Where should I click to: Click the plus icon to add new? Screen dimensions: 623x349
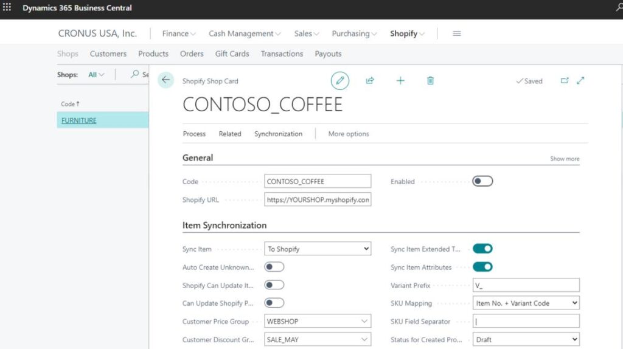pyautogui.click(x=400, y=80)
